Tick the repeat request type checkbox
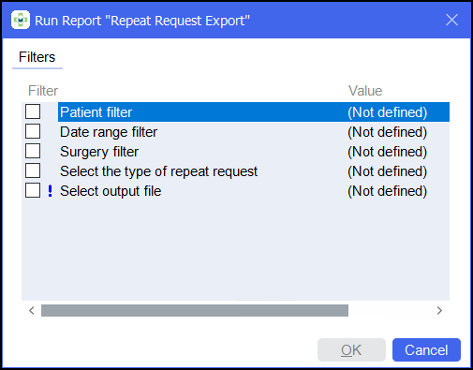 click(x=33, y=170)
